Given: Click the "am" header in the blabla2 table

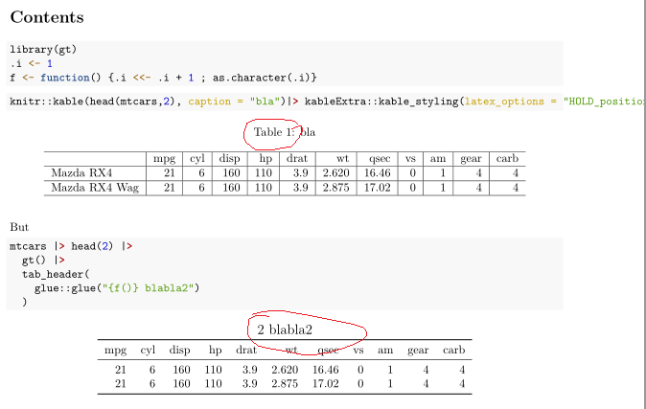Looking at the screenshot, I should coord(385,351).
